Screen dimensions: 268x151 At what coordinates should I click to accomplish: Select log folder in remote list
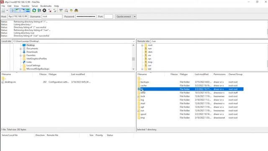(x=142, y=100)
